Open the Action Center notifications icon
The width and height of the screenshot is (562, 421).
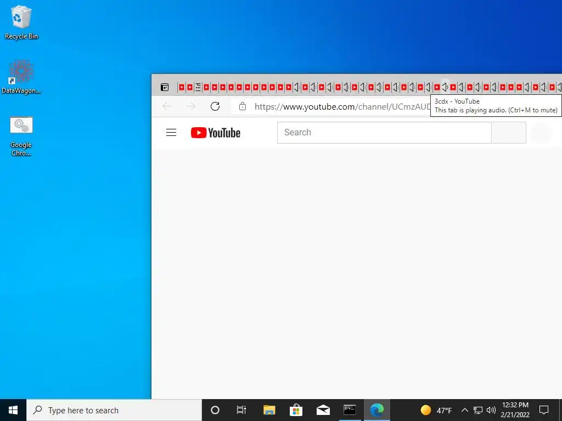point(544,410)
